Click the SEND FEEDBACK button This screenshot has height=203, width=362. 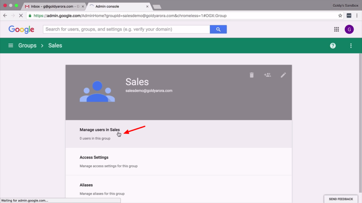pos(341,199)
